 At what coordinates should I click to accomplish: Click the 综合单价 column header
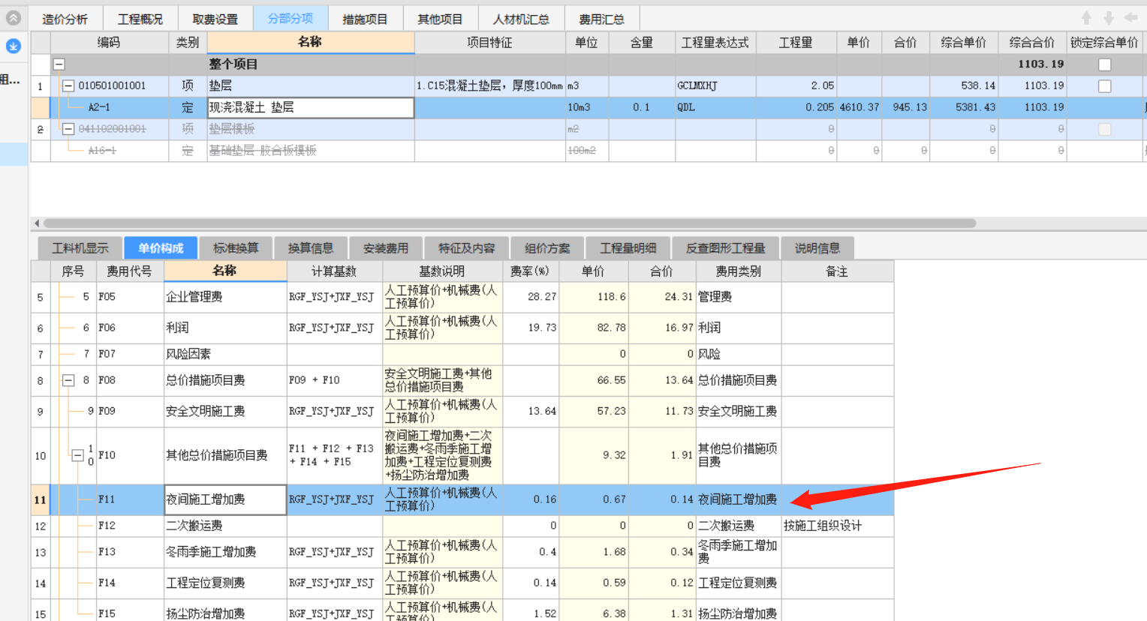tap(964, 43)
